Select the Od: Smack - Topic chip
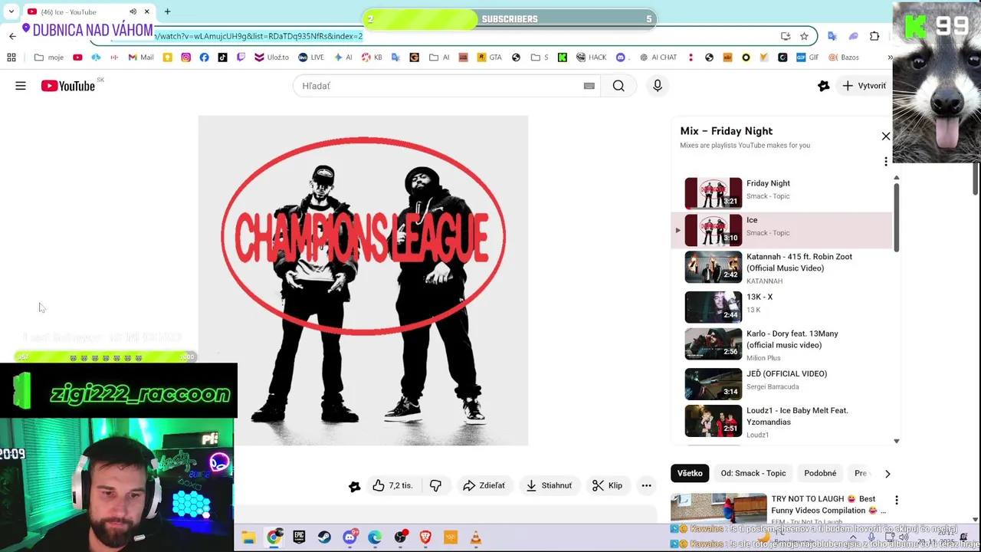 coord(753,473)
